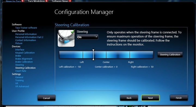
Task: Click the steering position slider marker
Action: coord(93,55)
